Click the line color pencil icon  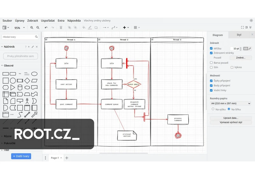(90, 27)
